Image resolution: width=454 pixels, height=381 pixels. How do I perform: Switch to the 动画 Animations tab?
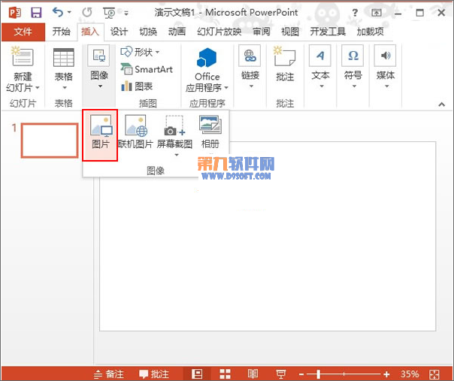[177, 32]
